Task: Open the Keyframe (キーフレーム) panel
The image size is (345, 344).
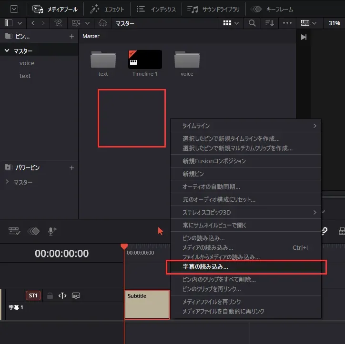Action: tap(272, 9)
